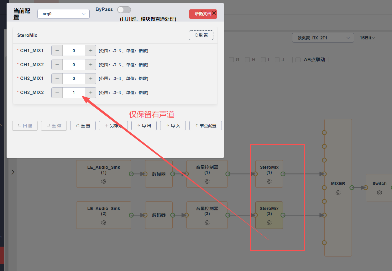
Task: Click the CH1_MIX1 value input field
Action: (74, 51)
